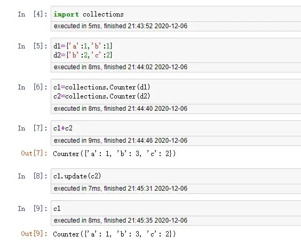Click execution timing line finished 21:45:31

[121, 189]
